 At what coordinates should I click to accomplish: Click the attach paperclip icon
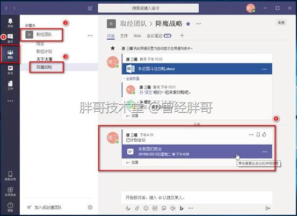tap(137, 208)
